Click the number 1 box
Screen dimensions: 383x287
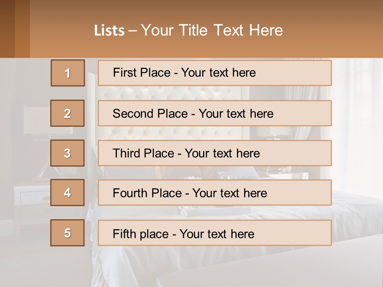(68, 73)
